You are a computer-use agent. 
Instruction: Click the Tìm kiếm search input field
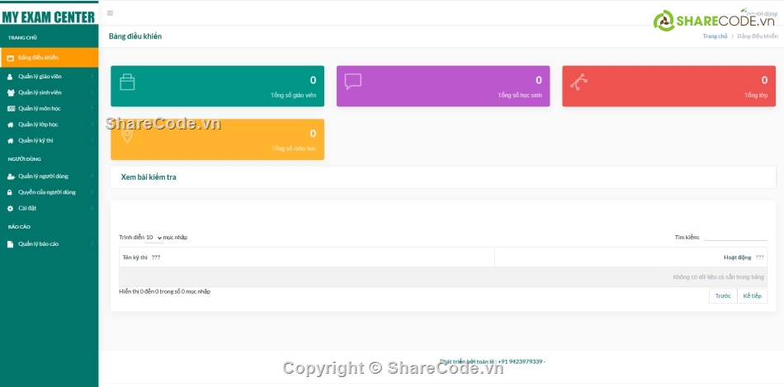pyautogui.click(x=734, y=237)
